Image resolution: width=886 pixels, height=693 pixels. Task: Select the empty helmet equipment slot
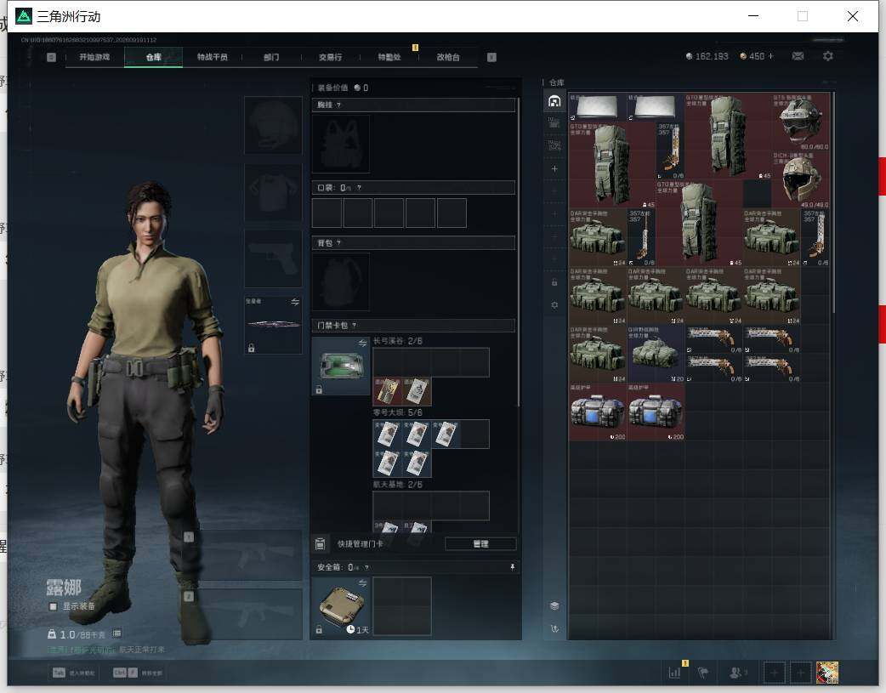pyautogui.click(x=273, y=125)
